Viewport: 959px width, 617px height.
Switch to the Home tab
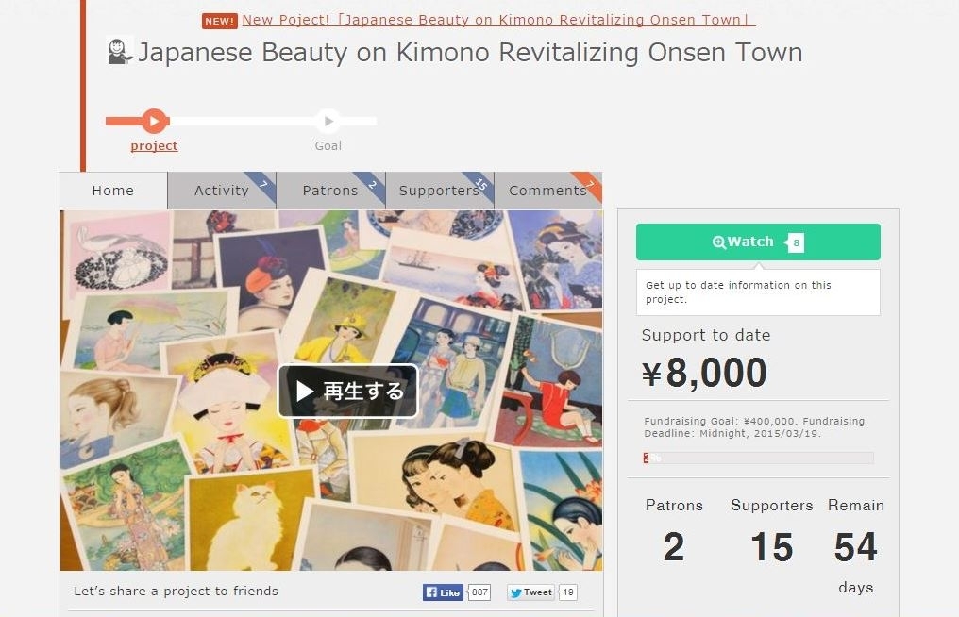[x=113, y=191]
